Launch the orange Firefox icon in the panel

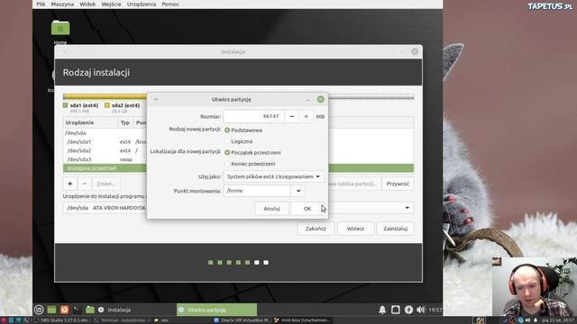pyautogui.click(x=64, y=310)
